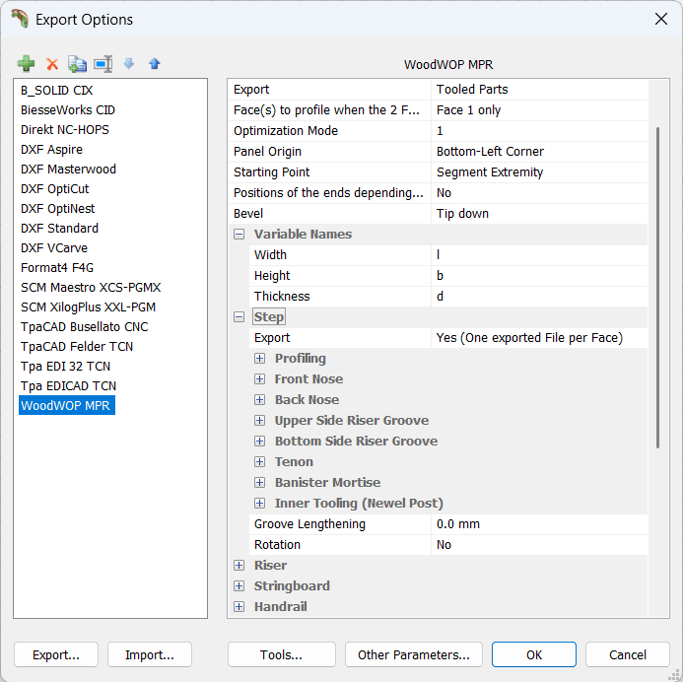Expand the Profiling subgroup

(259, 359)
